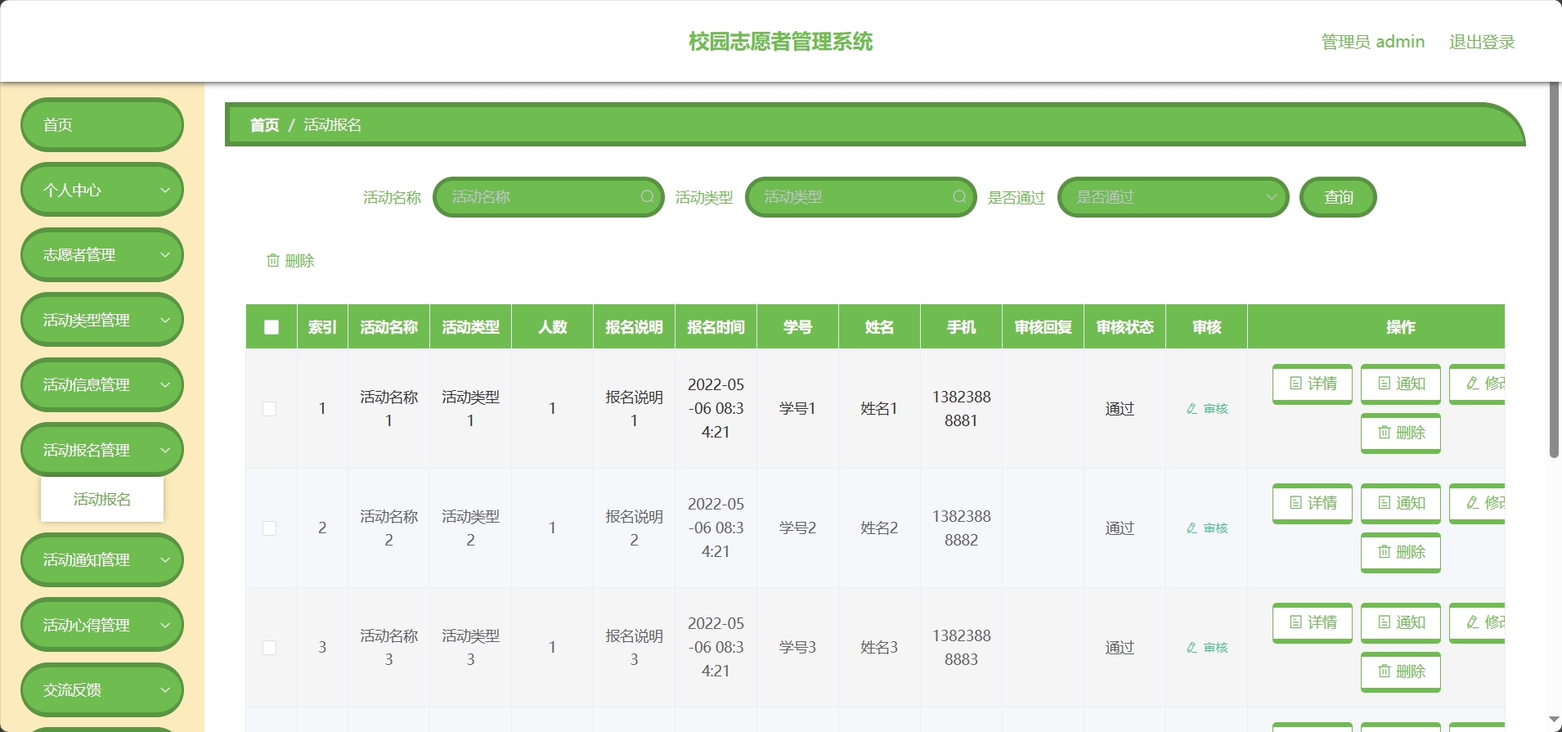This screenshot has width=1562, height=732.
Task: Click 活动名称2 cell
Action: pyautogui.click(x=388, y=528)
